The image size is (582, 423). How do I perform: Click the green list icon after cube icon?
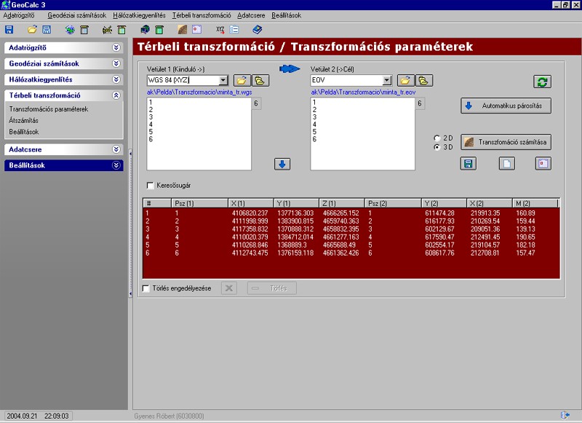pyautogui.click(x=159, y=30)
